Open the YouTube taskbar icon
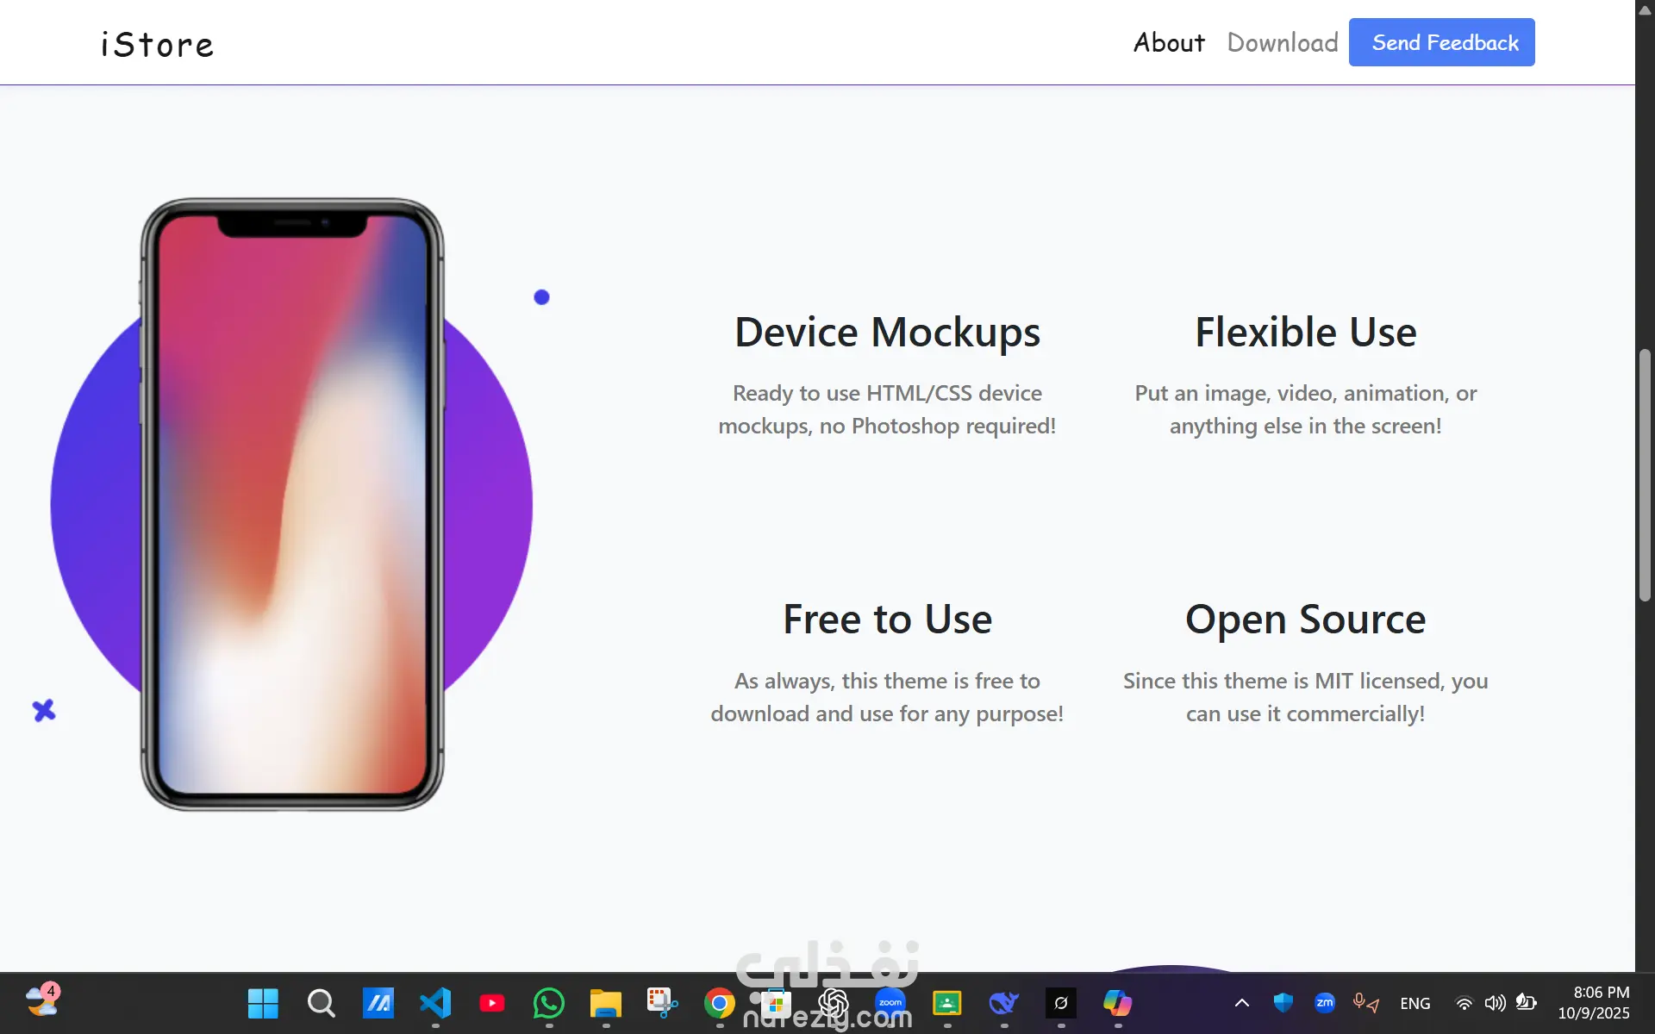 492,1003
